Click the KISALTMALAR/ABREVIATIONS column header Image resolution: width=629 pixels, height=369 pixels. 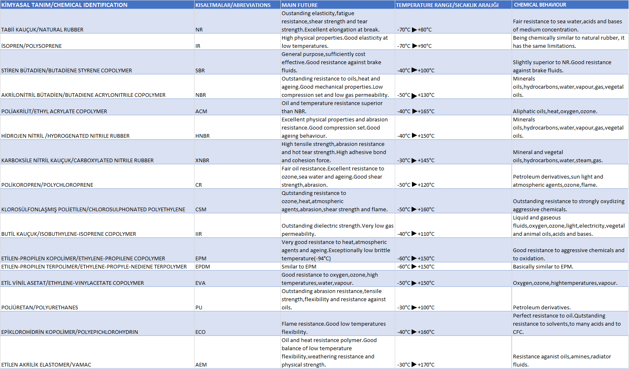coord(237,5)
